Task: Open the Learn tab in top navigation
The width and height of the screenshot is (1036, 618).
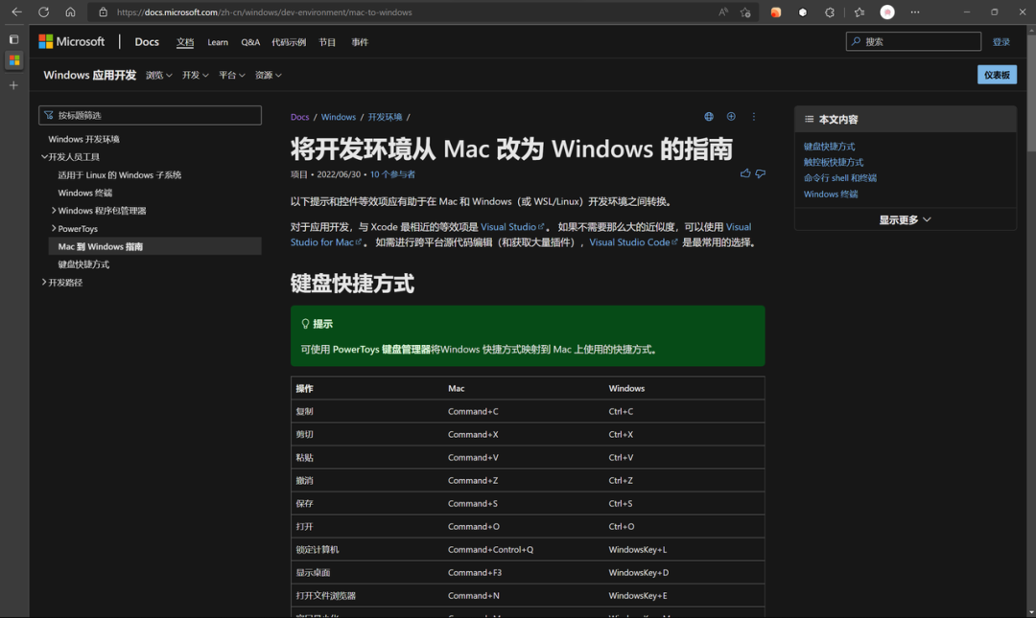Action: pyautogui.click(x=218, y=42)
